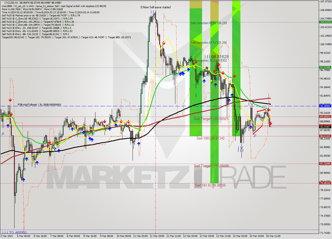Click the '13 Mar 19:00' time axis label
The width and height of the screenshot is (332, 239).
[x=206, y=236]
